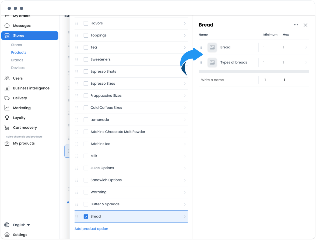Check the Espresso Shots checkbox

(86, 71)
